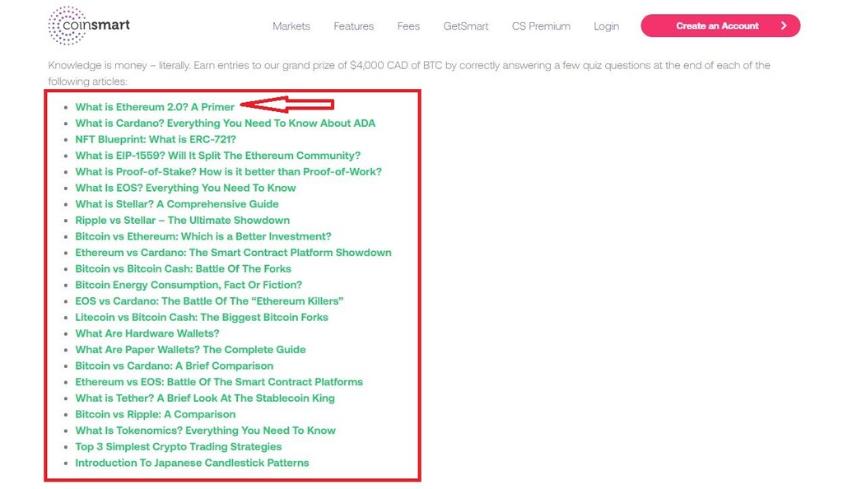Viewport: 843px width, 489px height.
Task: Open the 'What Is Tokenomics?' article
Action: [x=205, y=430]
